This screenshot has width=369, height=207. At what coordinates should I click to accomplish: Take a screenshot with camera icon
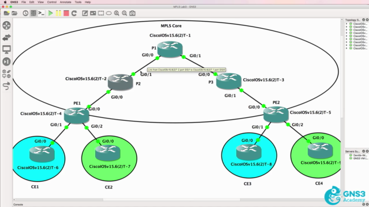click(x=133, y=13)
